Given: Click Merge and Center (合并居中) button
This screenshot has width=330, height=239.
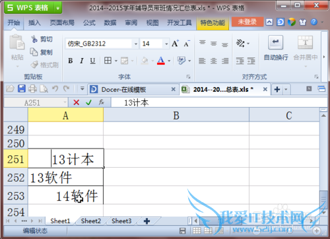Looking at the screenshot, I should [306, 48].
